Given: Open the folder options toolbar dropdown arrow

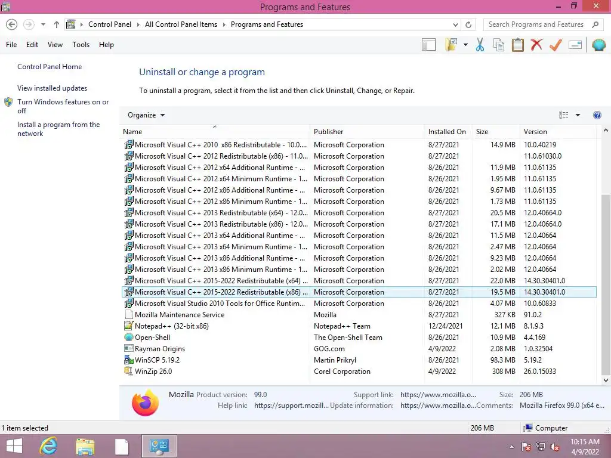Looking at the screenshot, I should point(465,45).
